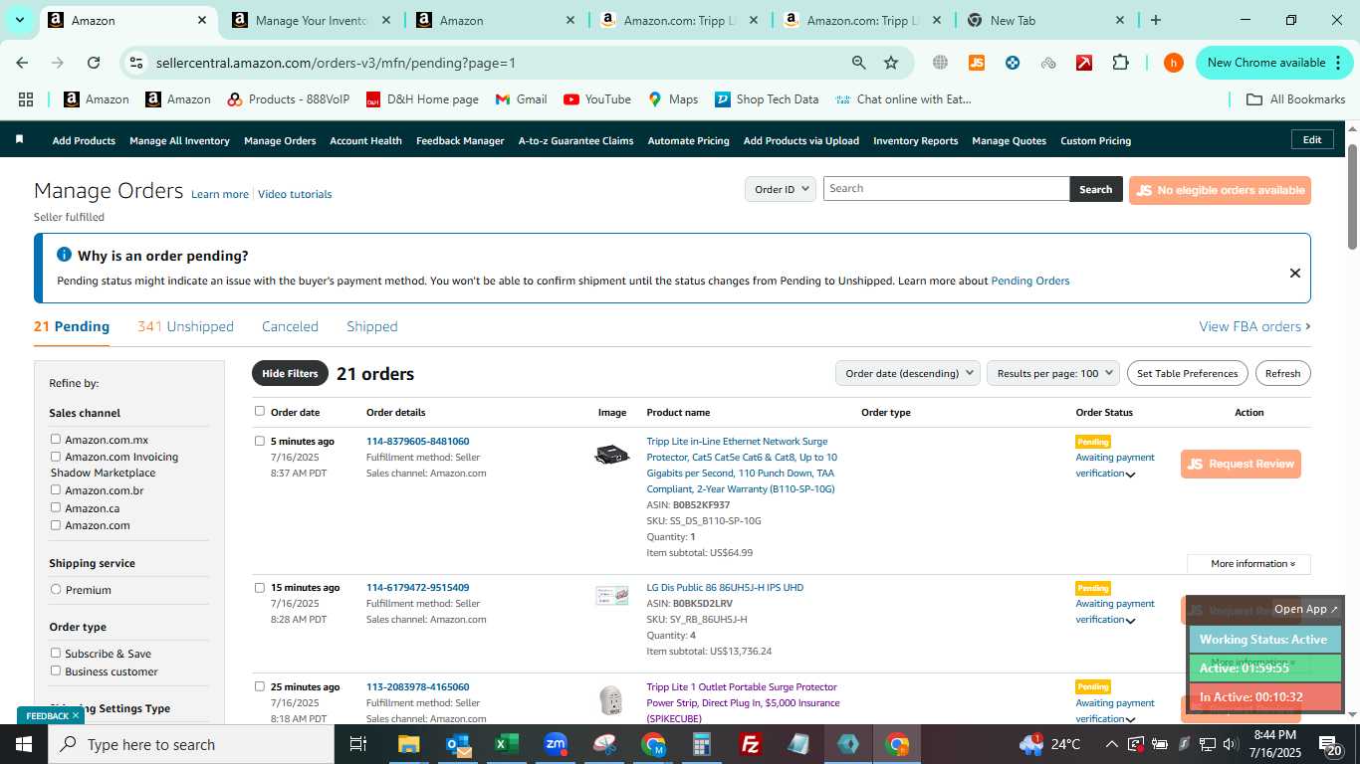1360x764 pixels.
Task: Expand View FBA orders chevron link
Action: point(1254,326)
